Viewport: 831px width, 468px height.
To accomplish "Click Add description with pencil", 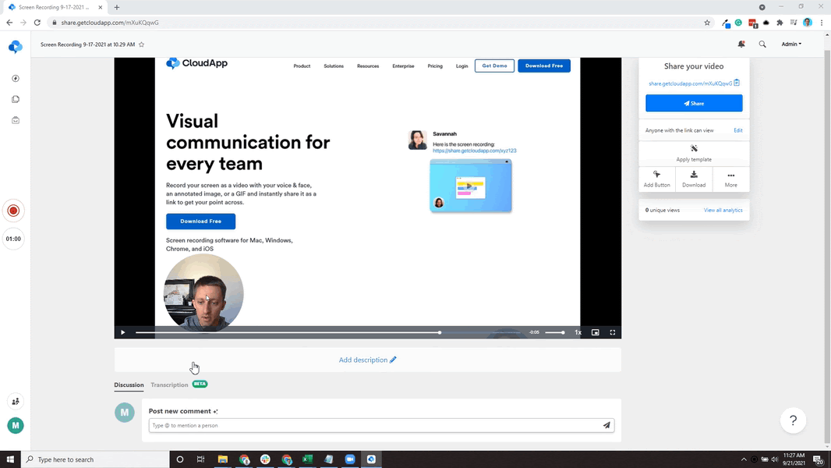I will coord(367,360).
